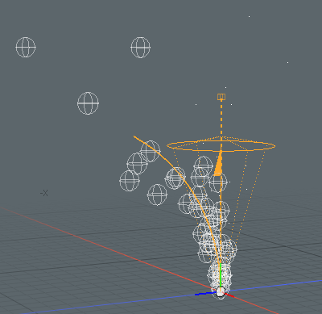Select the orange elliptical ring of the cone
The height and width of the screenshot is (314, 322).
(221, 146)
